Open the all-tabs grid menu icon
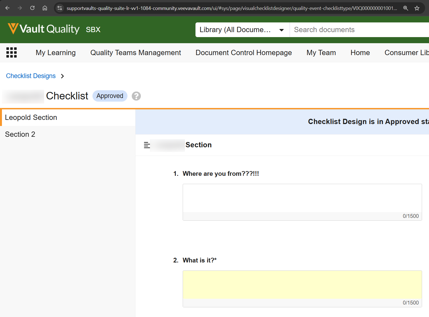429x317 pixels. click(11, 53)
